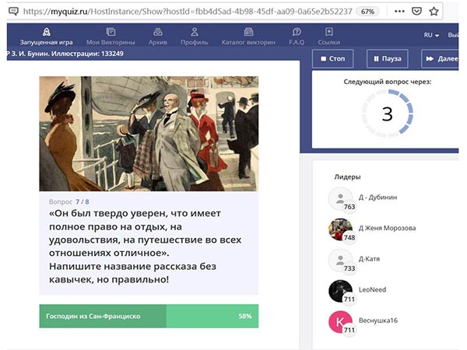Select leader 'Веснушка16'
The height and width of the screenshot is (350, 467).
(x=378, y=320)
